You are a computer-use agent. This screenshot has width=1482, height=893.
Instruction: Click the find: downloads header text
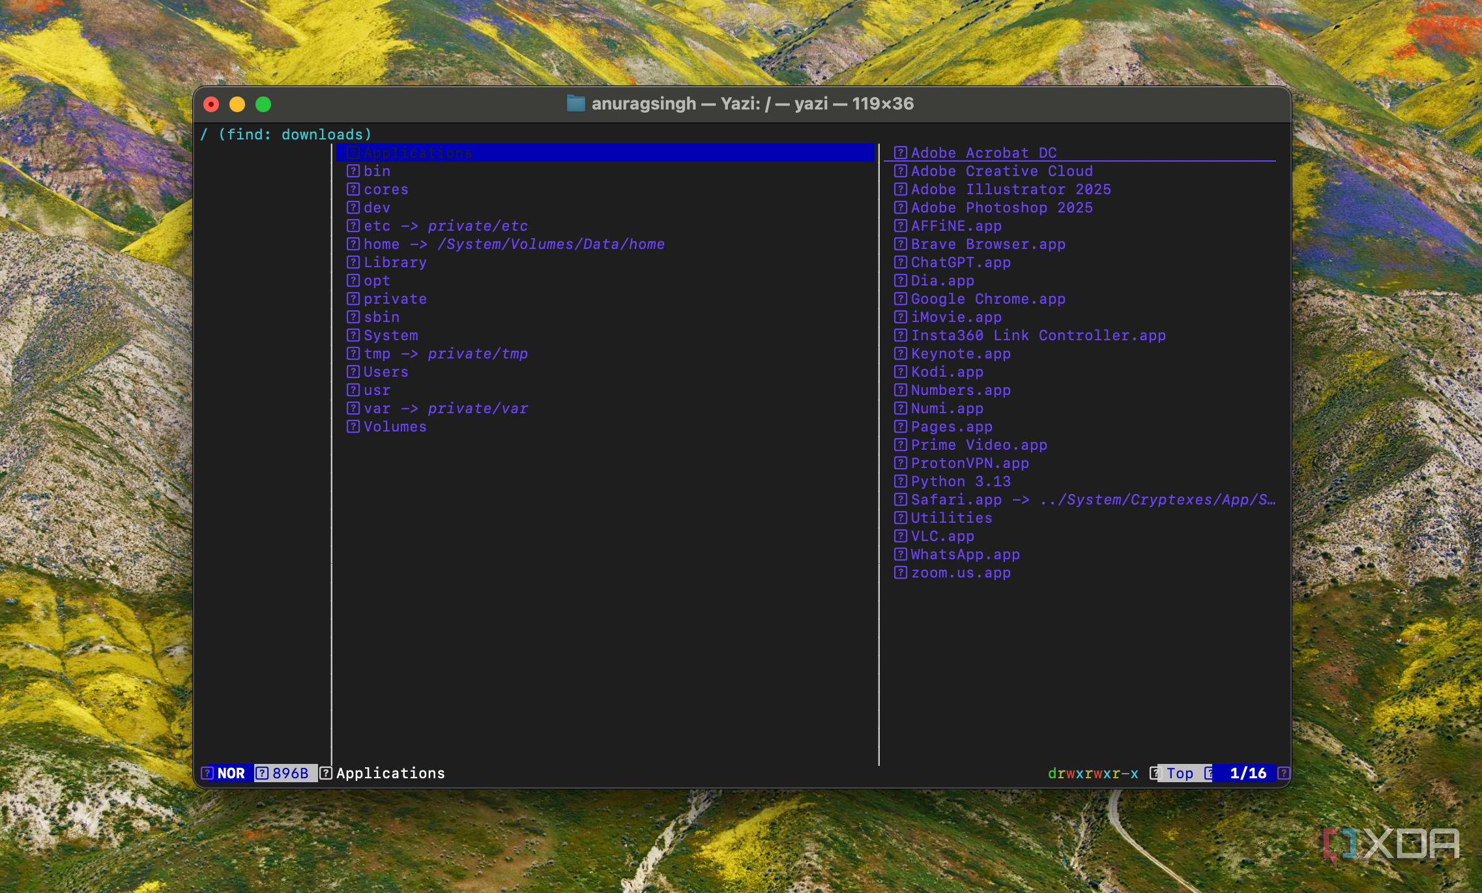295,134
